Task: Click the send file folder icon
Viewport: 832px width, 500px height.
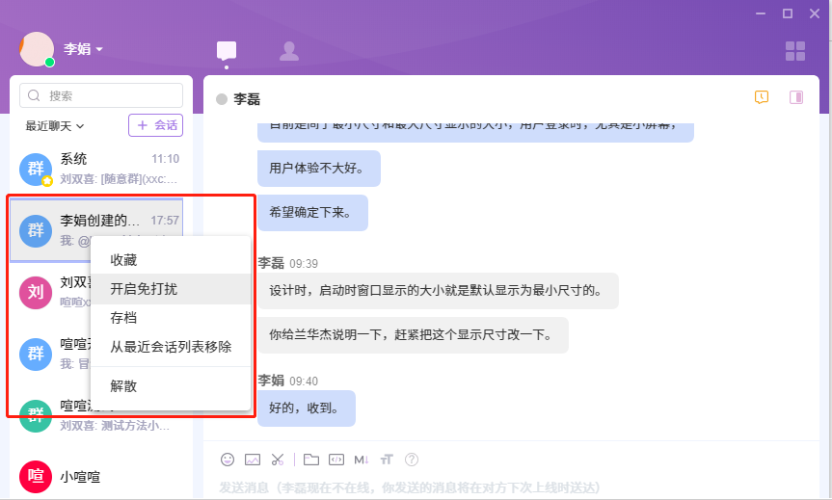Action: (310, 460)
